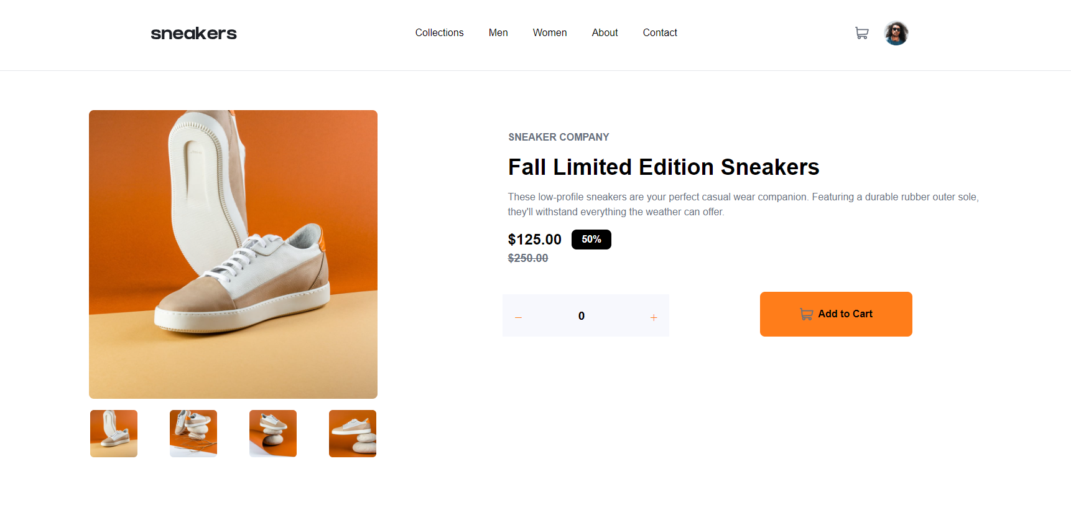1071x517 pixels.
Task: Open the About page link
Action: click(x=605, y=33)
